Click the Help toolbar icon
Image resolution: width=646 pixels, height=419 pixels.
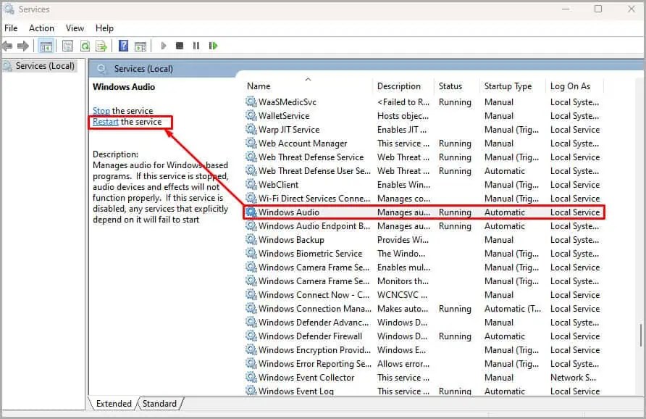pyautogui.click(x=124, y=46)
